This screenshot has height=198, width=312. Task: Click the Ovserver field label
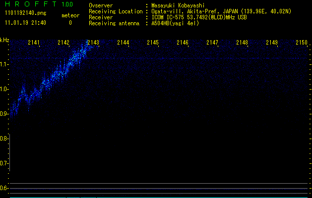coord(101,5)
